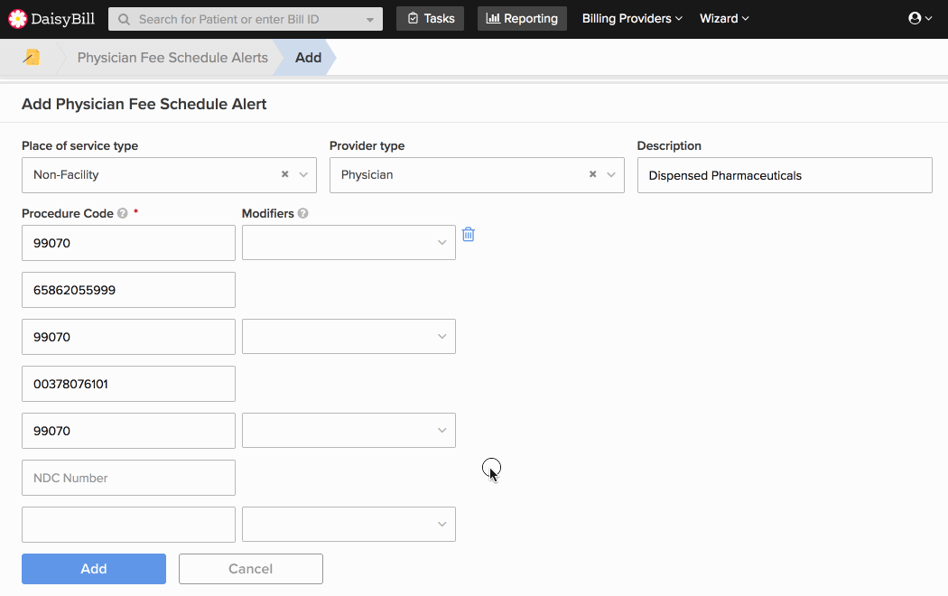The width and height of the screenshot is (948, 596).
Task: Clear the Non-Facility selection with x
Action: pyautogui.click(x=284, y=175)
